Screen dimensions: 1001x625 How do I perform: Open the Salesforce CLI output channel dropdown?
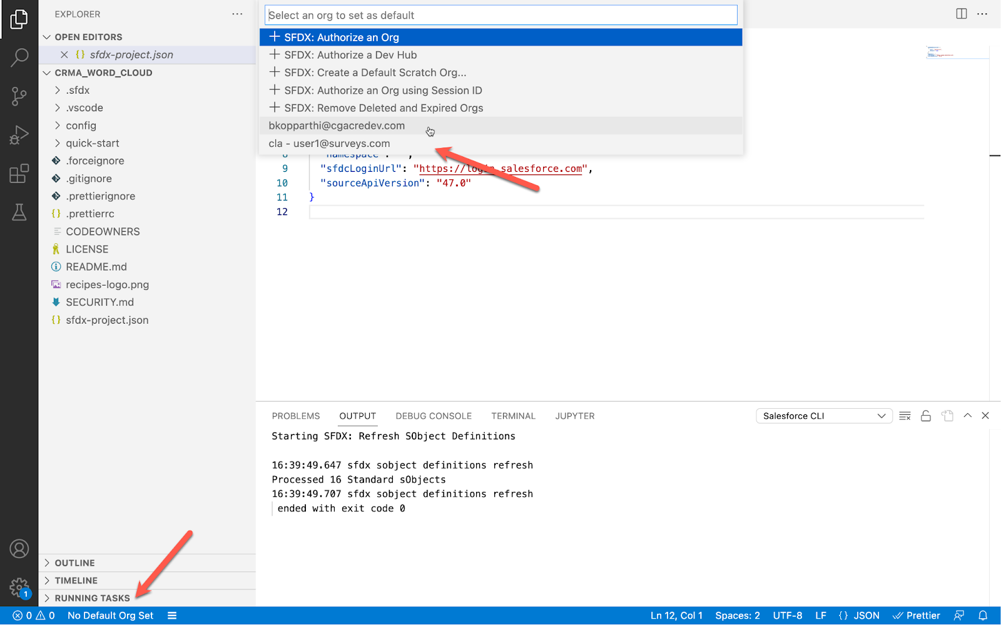(x=824, y=416)
